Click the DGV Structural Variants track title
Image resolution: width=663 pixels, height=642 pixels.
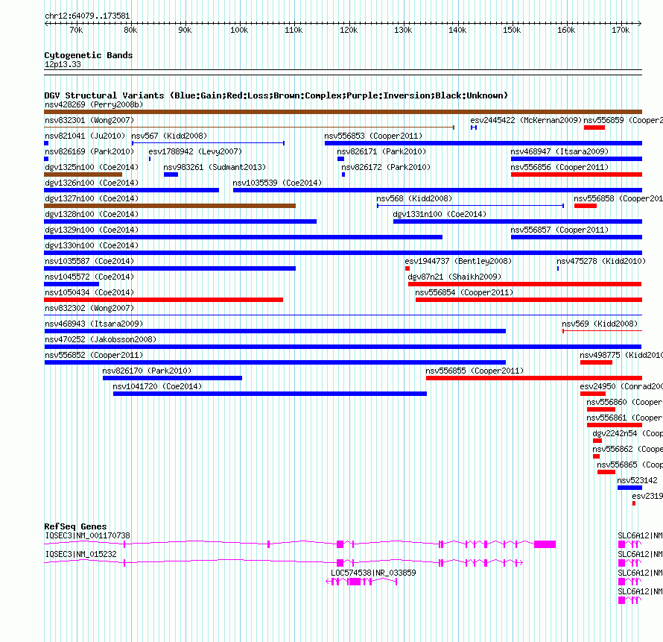pos(276,95)
